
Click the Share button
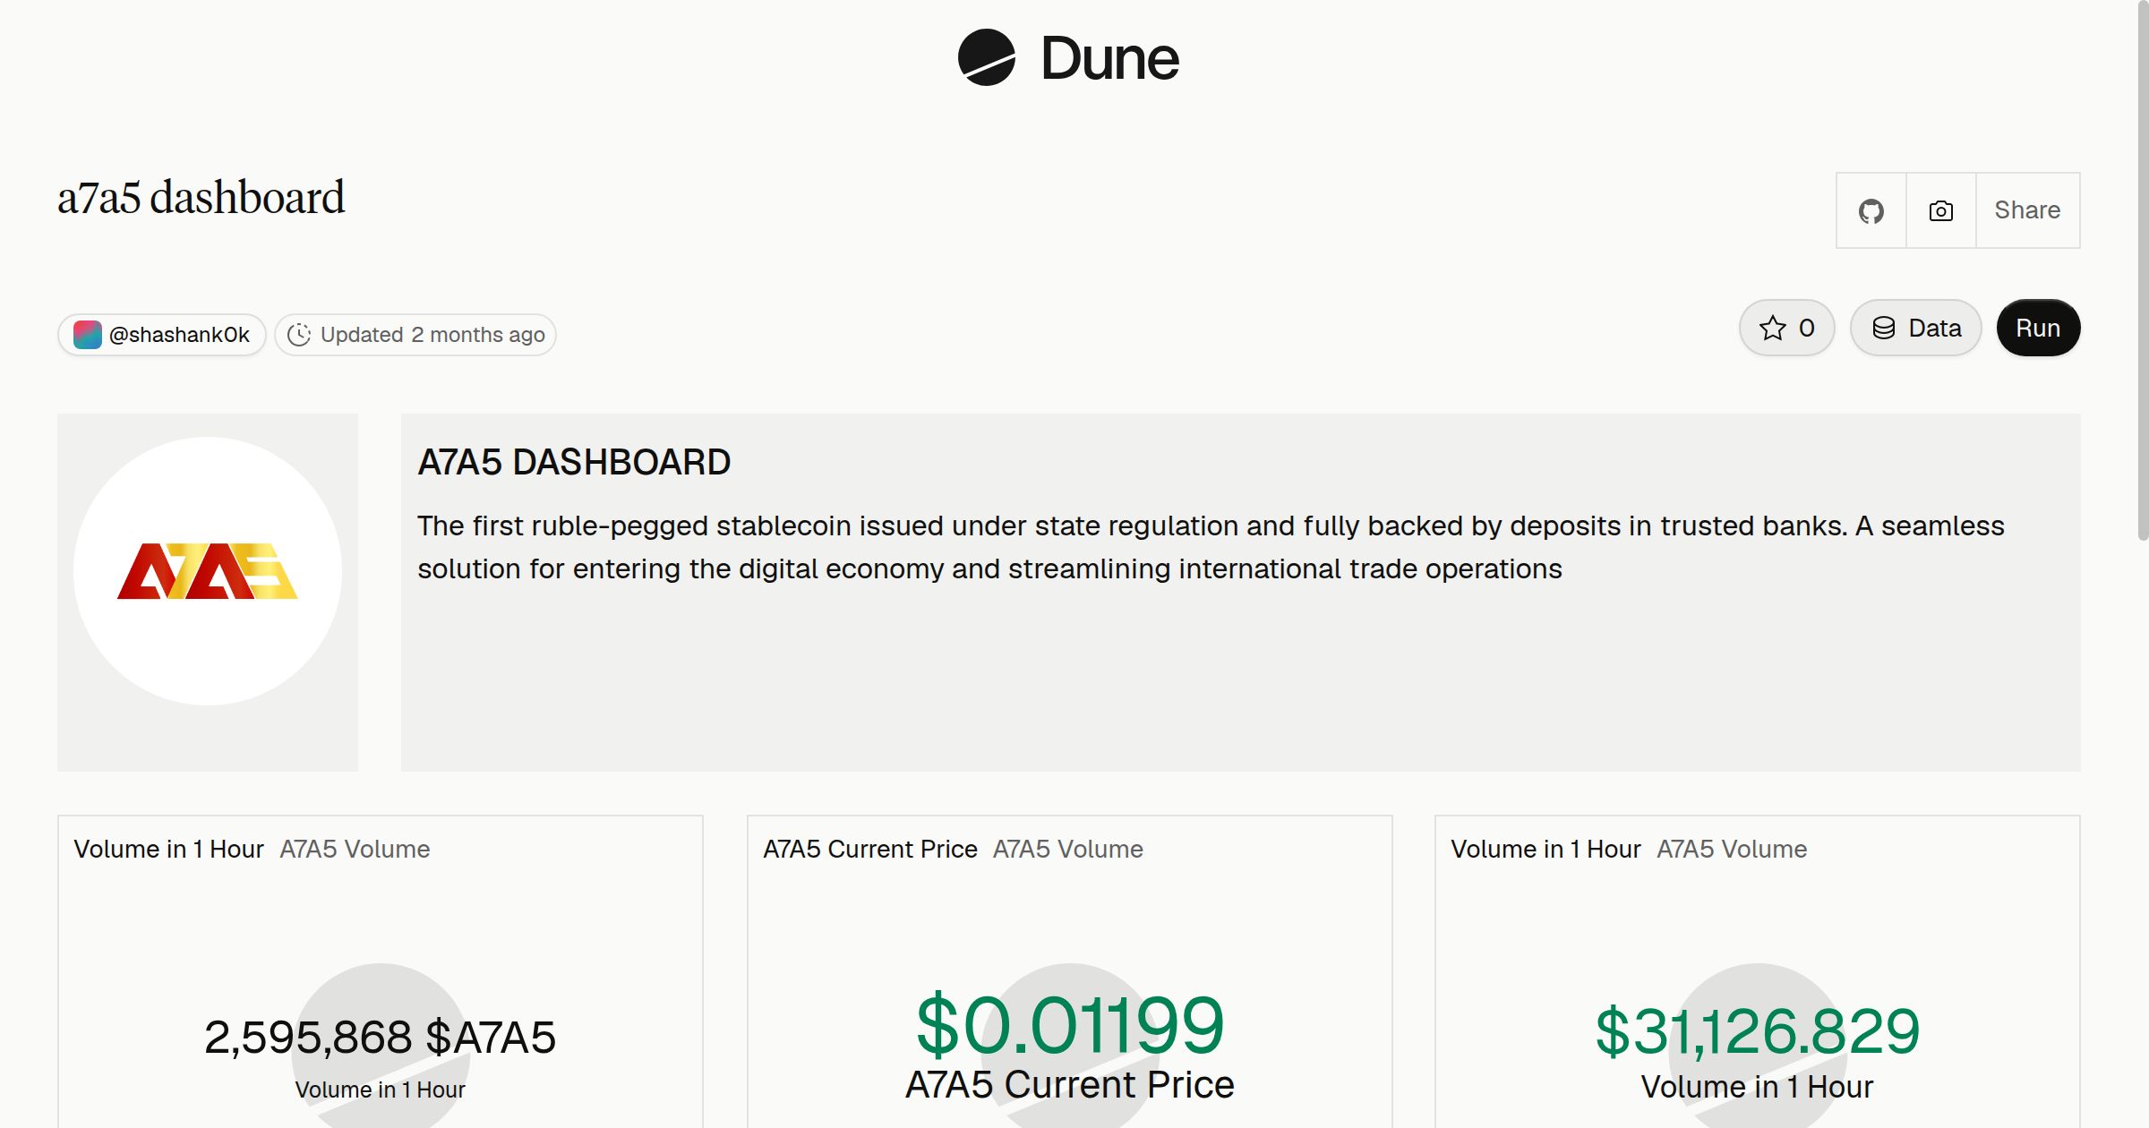pos(2027,210)
